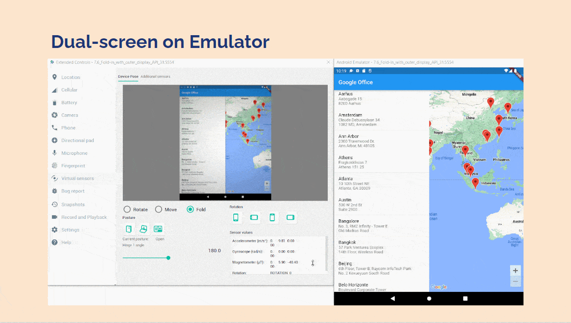Screen dimensions: 571x323
Task: Open the Snapshots history icon
Action: point(55,205)
